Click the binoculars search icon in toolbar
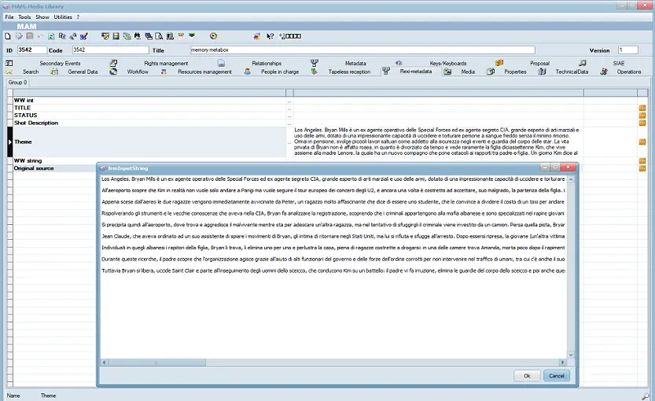Image resolution: width=655 pixels, height=401 pixels. [x=138, y=36]
